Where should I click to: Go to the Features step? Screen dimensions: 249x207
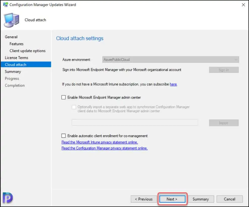coord(17,44)
